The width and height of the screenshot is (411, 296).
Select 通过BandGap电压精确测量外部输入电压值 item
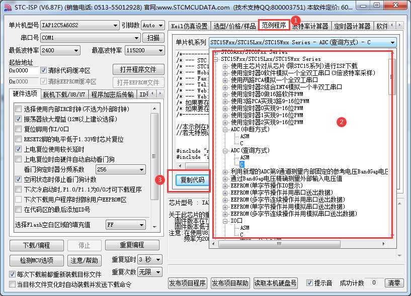pyautogui.click(x=286, y=178)
